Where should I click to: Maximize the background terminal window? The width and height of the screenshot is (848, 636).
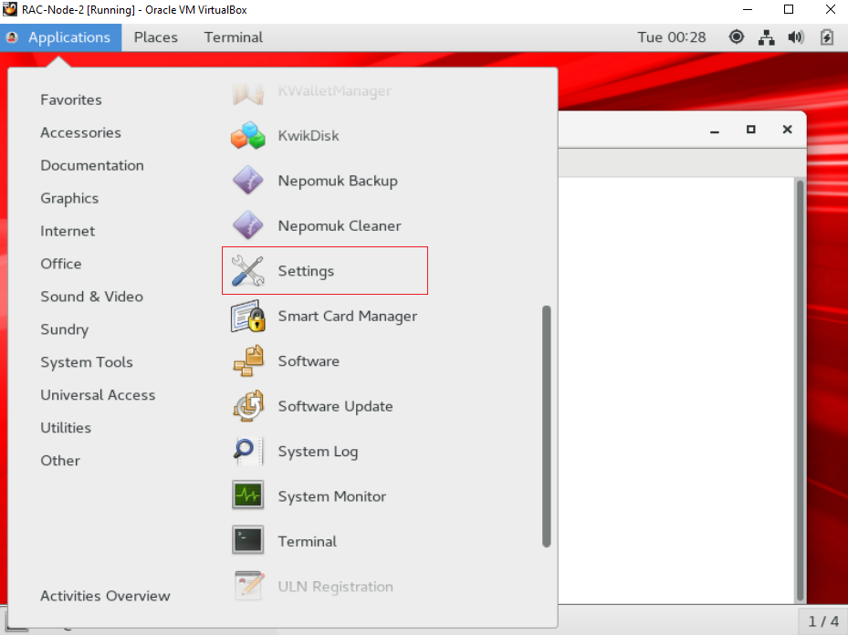tap(750, 130)
